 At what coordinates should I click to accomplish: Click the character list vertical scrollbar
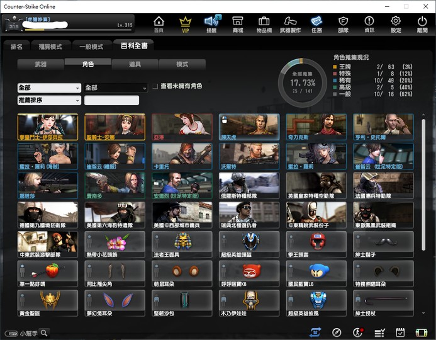point(423,185)
